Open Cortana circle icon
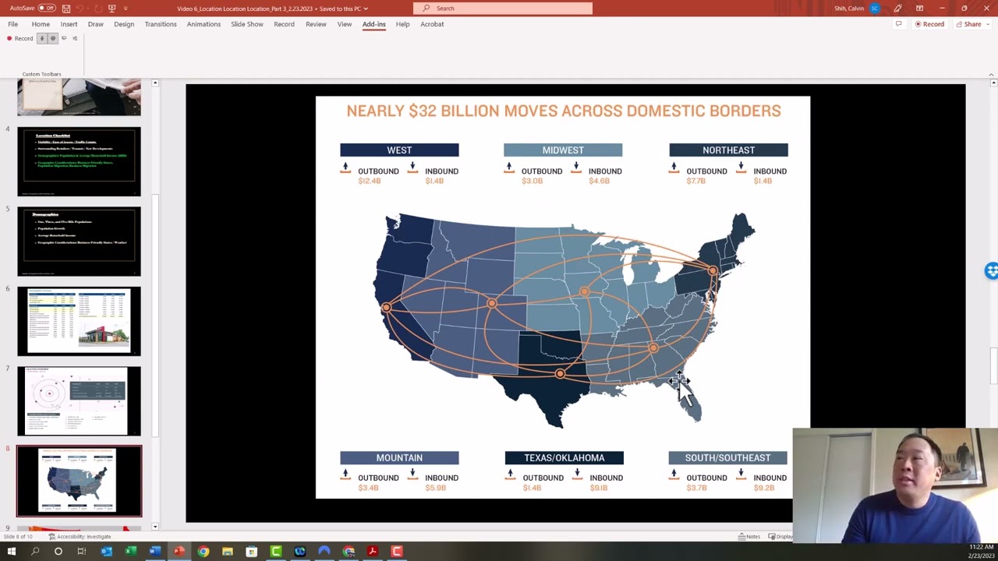Screen dimensions: 998x561 58,552
